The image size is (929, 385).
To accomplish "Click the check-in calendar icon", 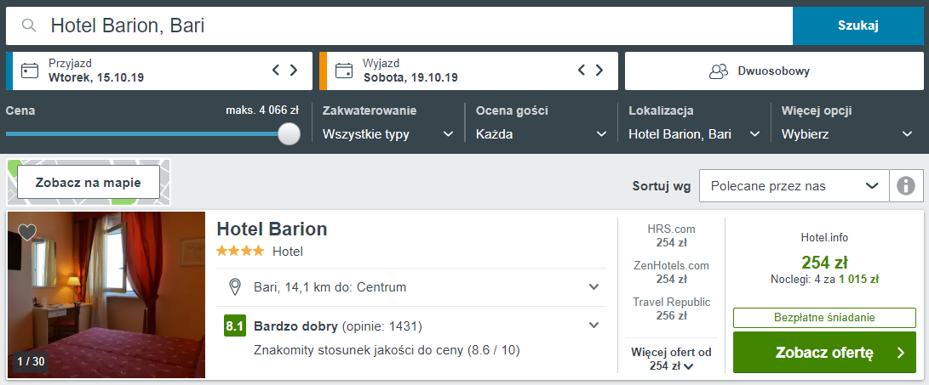I will click(31, 71).
